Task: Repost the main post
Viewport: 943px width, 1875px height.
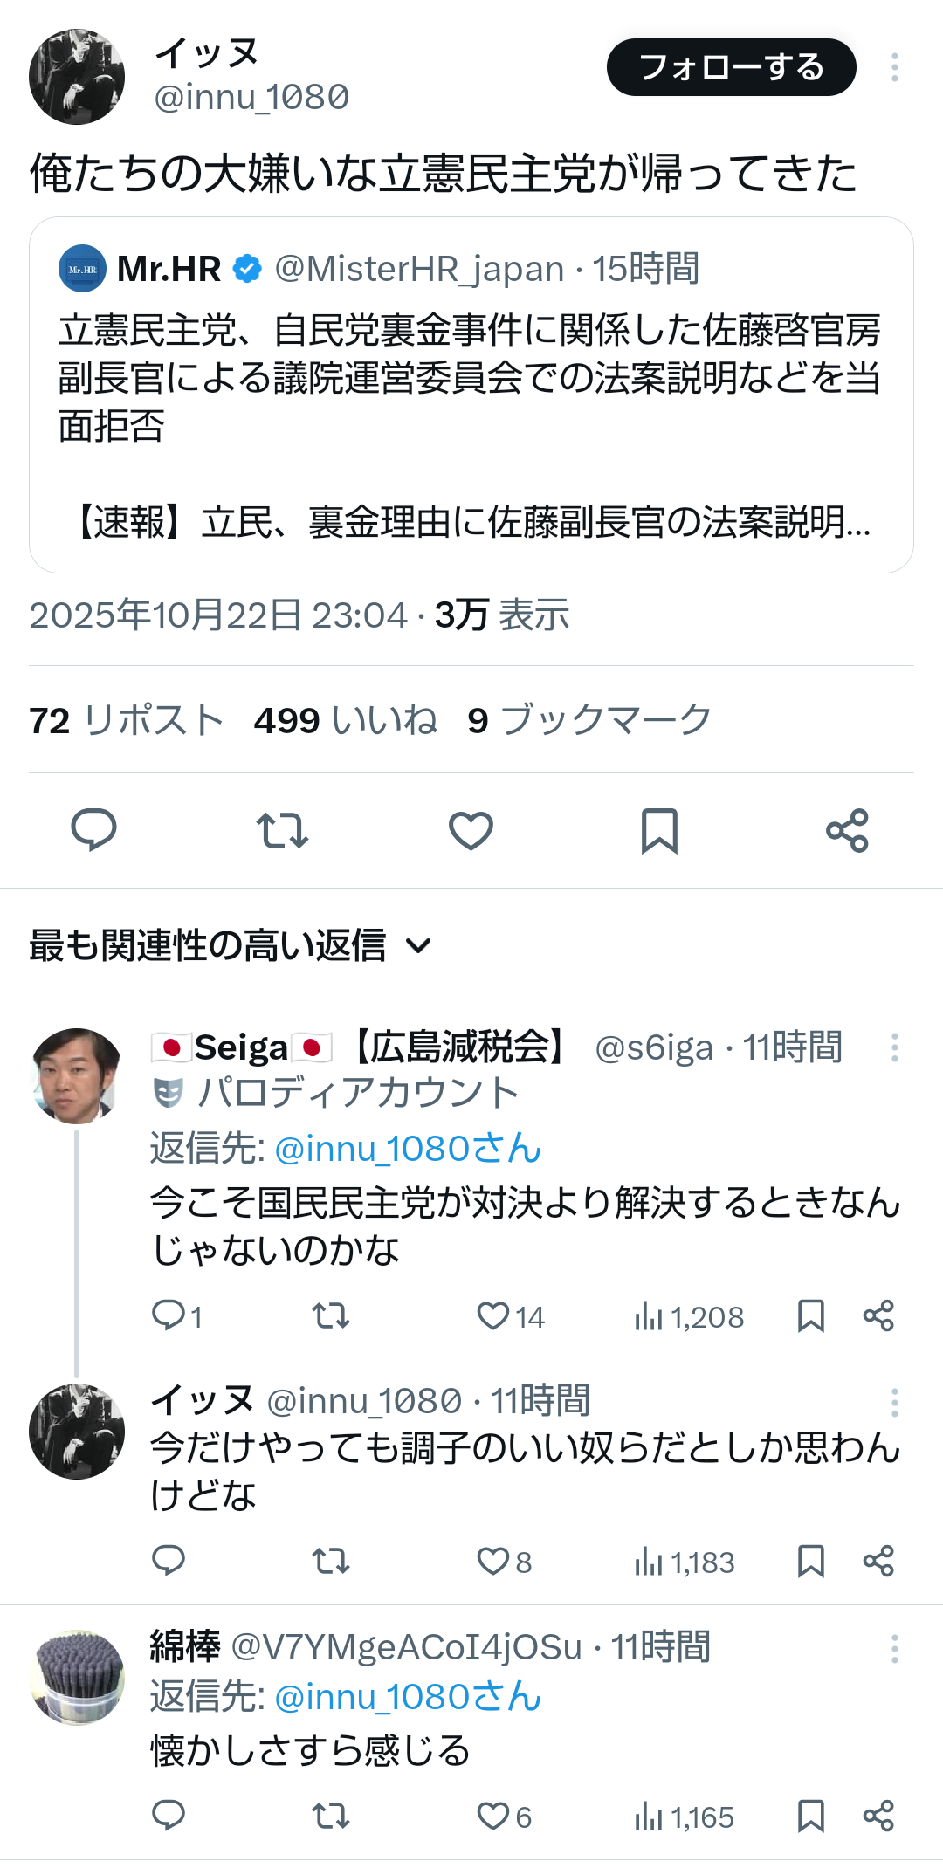Action: pos(282,829)
